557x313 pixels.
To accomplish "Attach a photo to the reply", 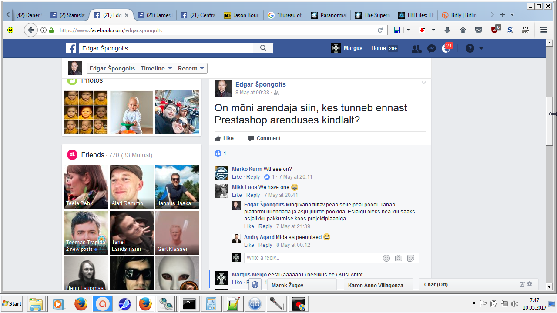I will pos(398,258).
